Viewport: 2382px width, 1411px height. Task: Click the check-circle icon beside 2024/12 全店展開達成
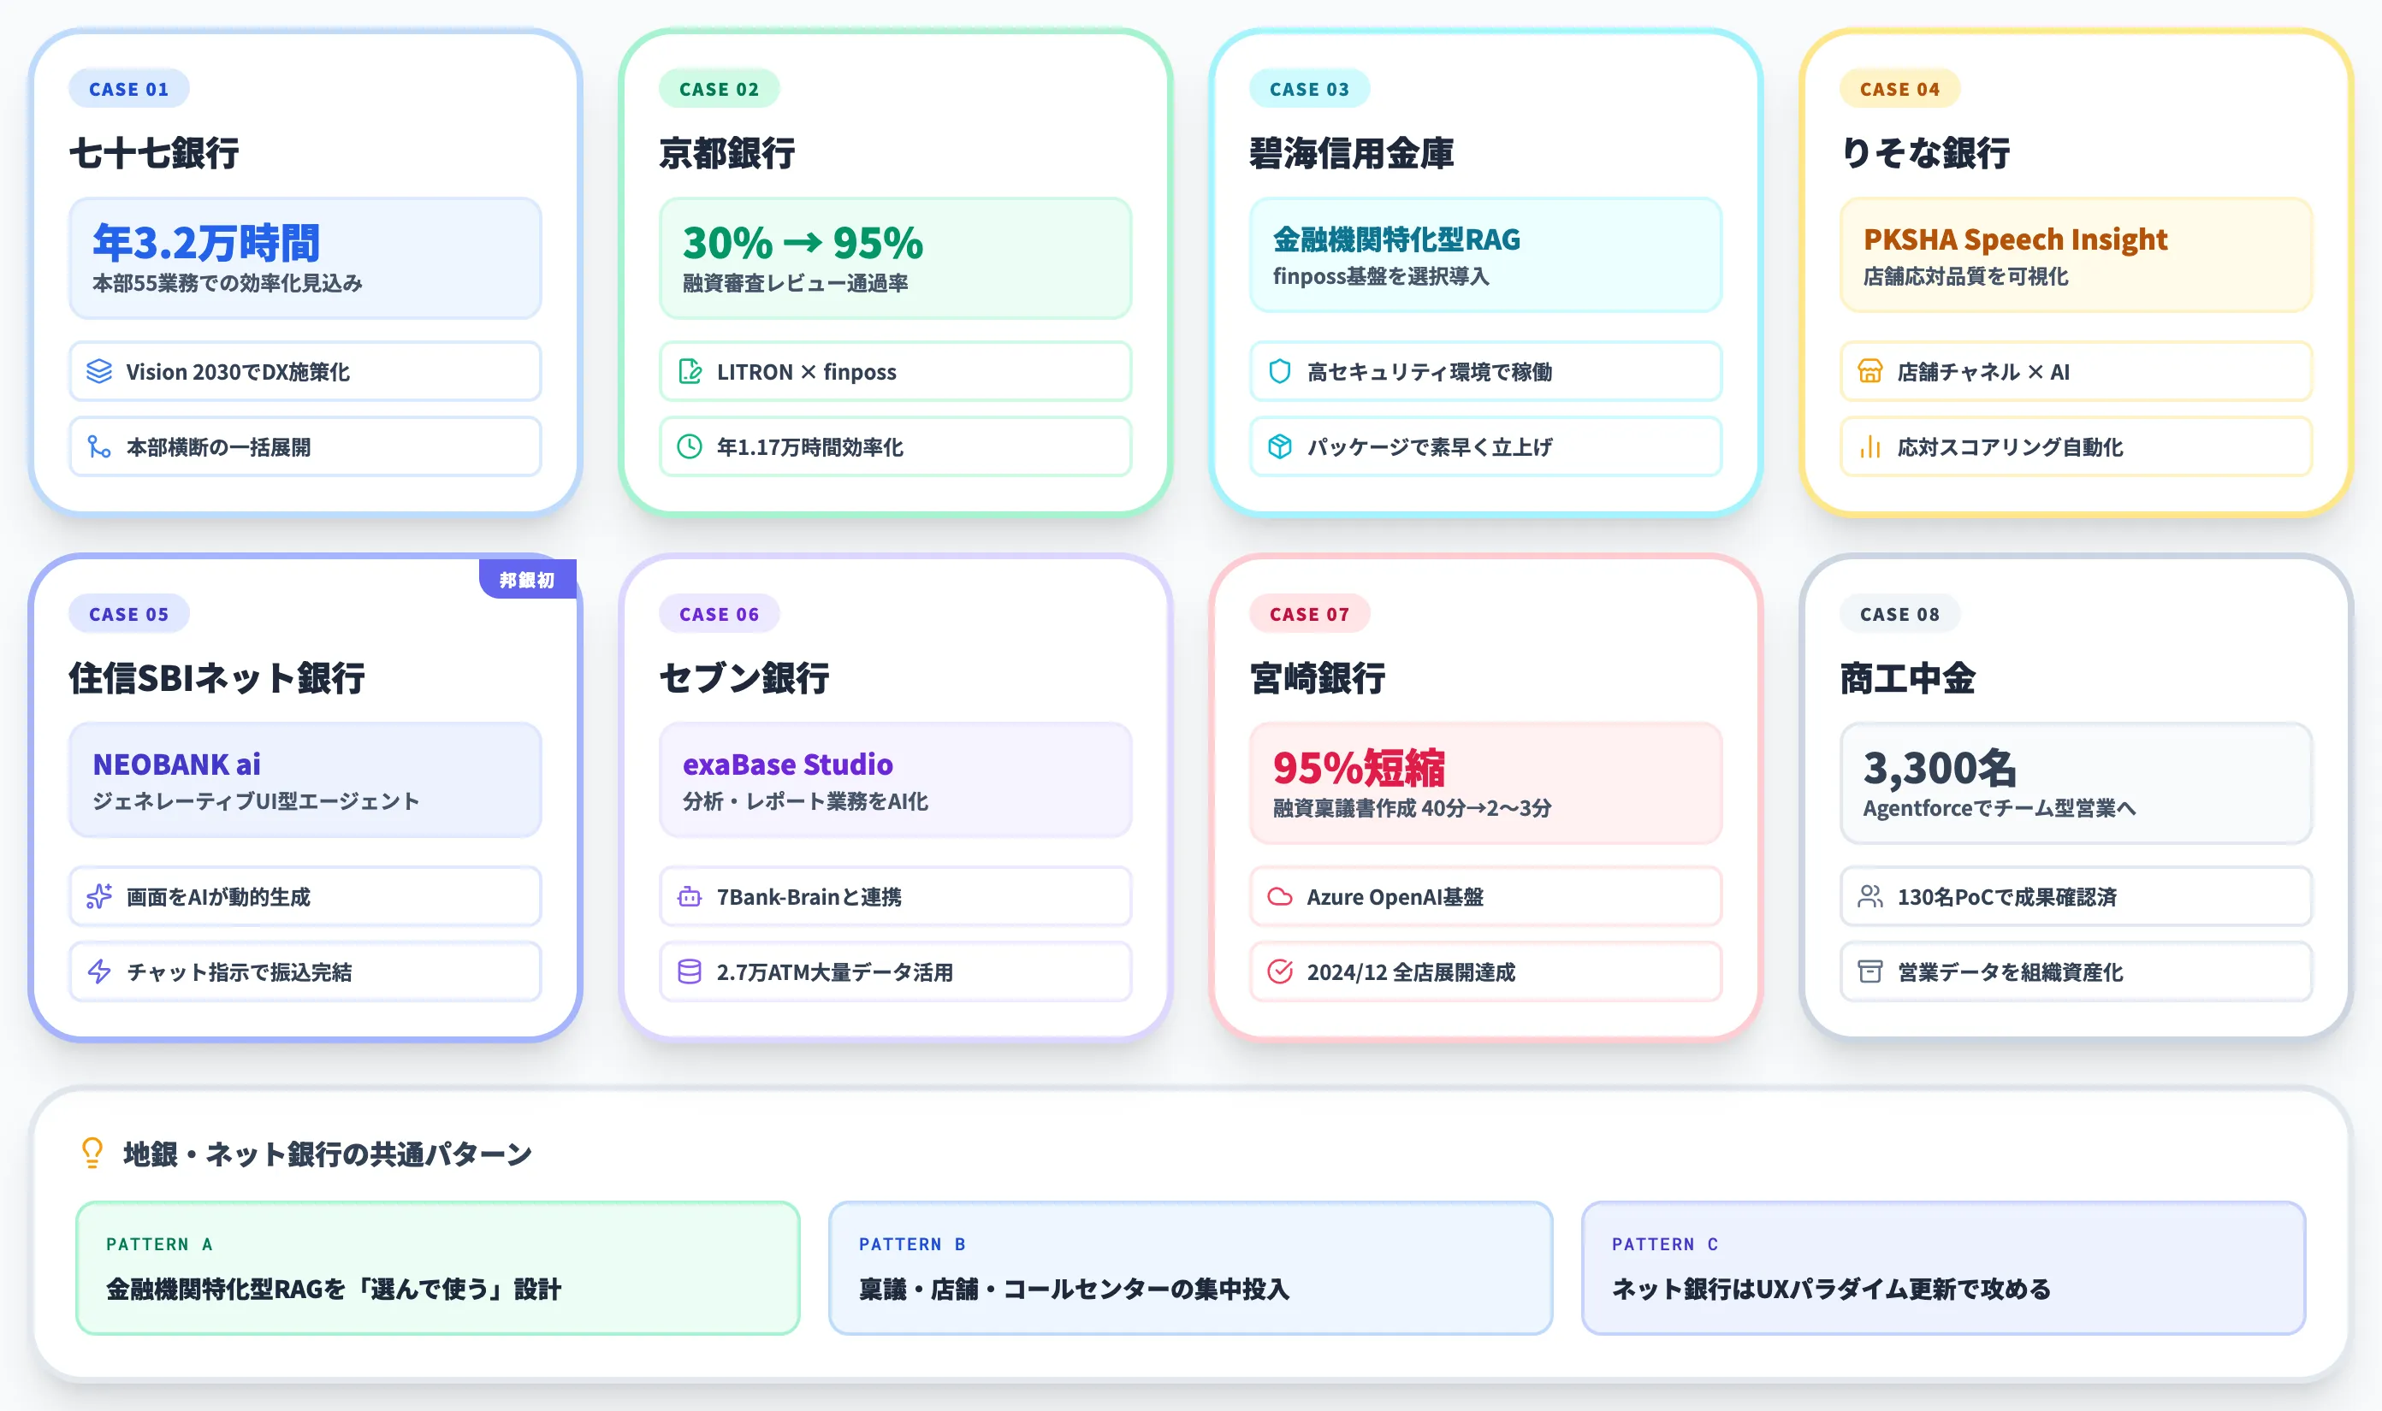click(1281, 971)
